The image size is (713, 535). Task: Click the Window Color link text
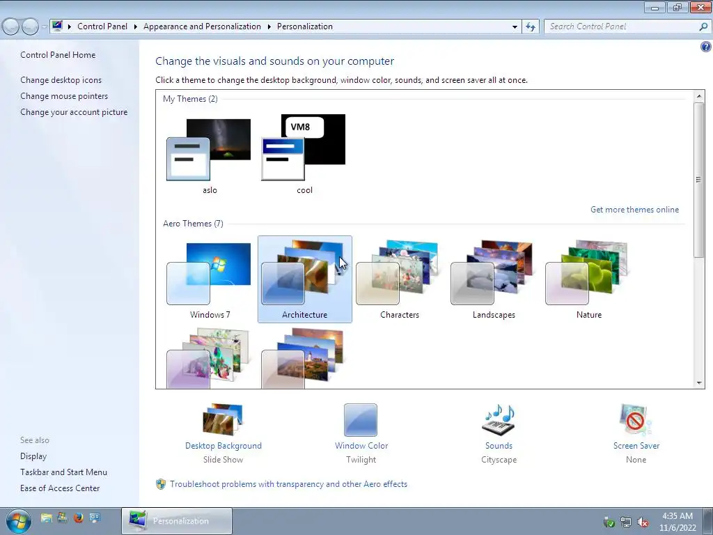tap(361, 446)
